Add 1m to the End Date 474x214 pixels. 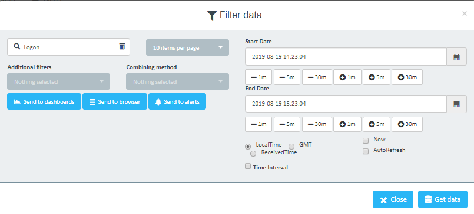[x=347, y=124]
